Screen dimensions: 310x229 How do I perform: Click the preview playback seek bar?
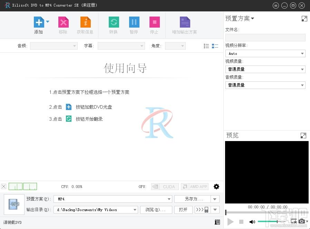coord(267,212)
